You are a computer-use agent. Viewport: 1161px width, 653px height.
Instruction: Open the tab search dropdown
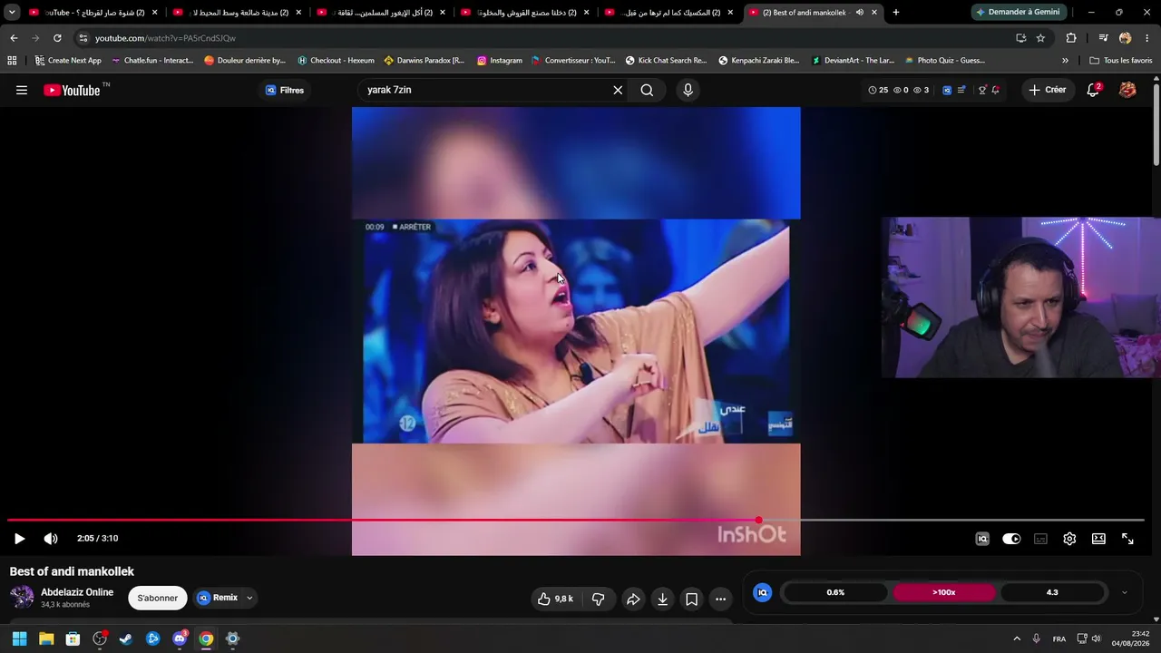pyautogui.click(x=12, y=13)
